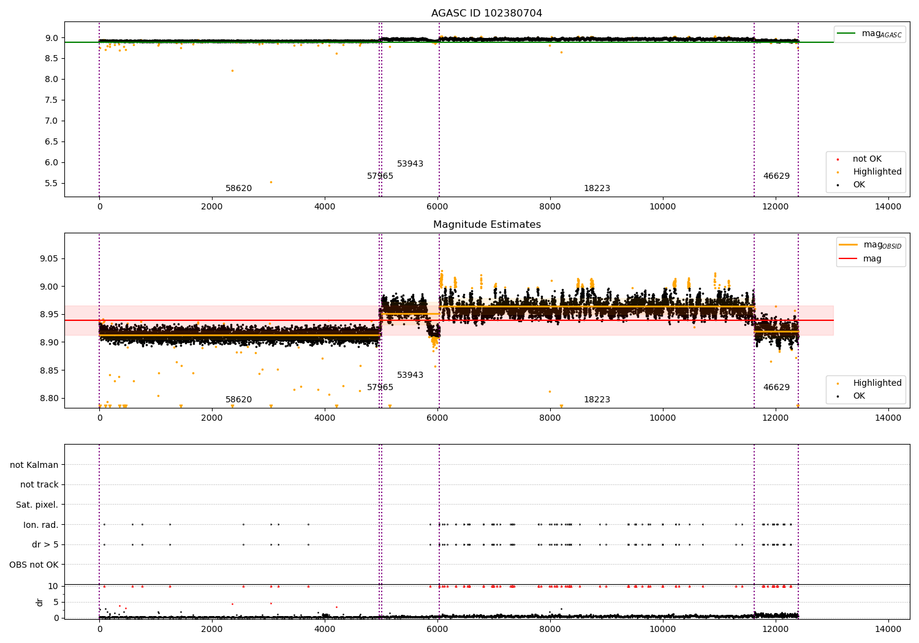Click obsid label '58620' in the top plot
Screen dimensions: 919x643
point(238,189)
